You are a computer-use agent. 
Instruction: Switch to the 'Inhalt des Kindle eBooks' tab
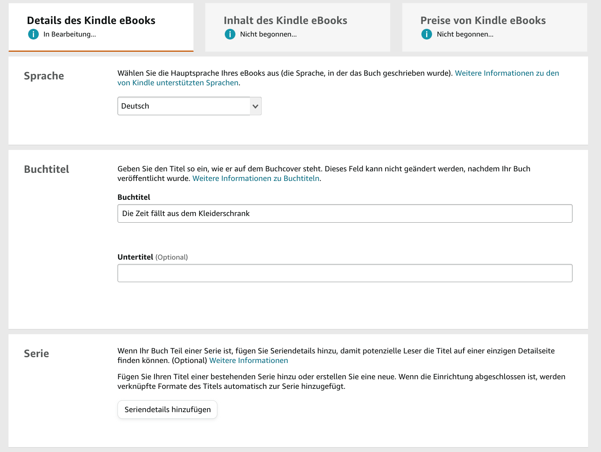[285, 20]
